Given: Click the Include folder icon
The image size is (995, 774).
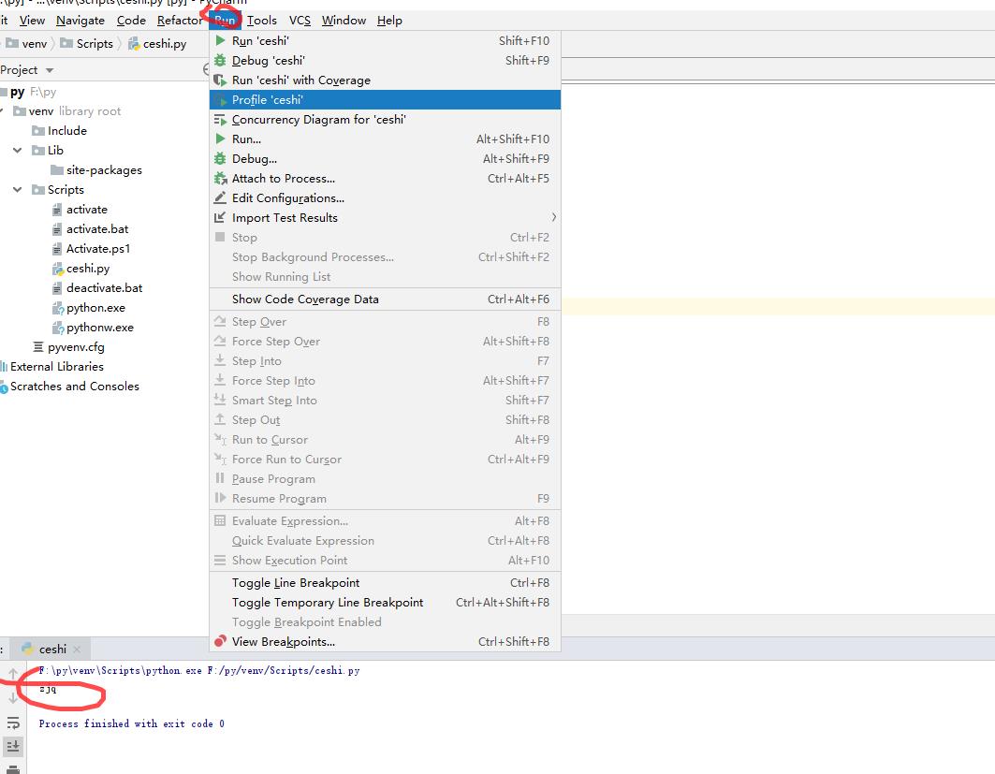Looking at the screenshot, I should tap(38, 131).
